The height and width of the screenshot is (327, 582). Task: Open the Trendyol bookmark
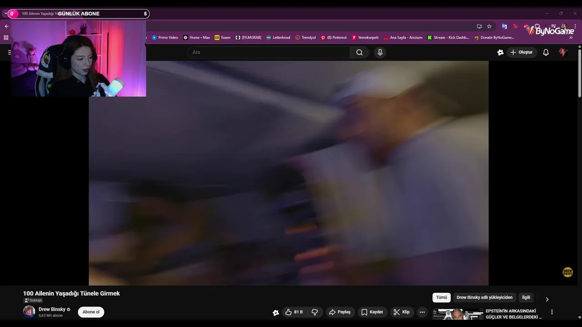tap(305, 38)
